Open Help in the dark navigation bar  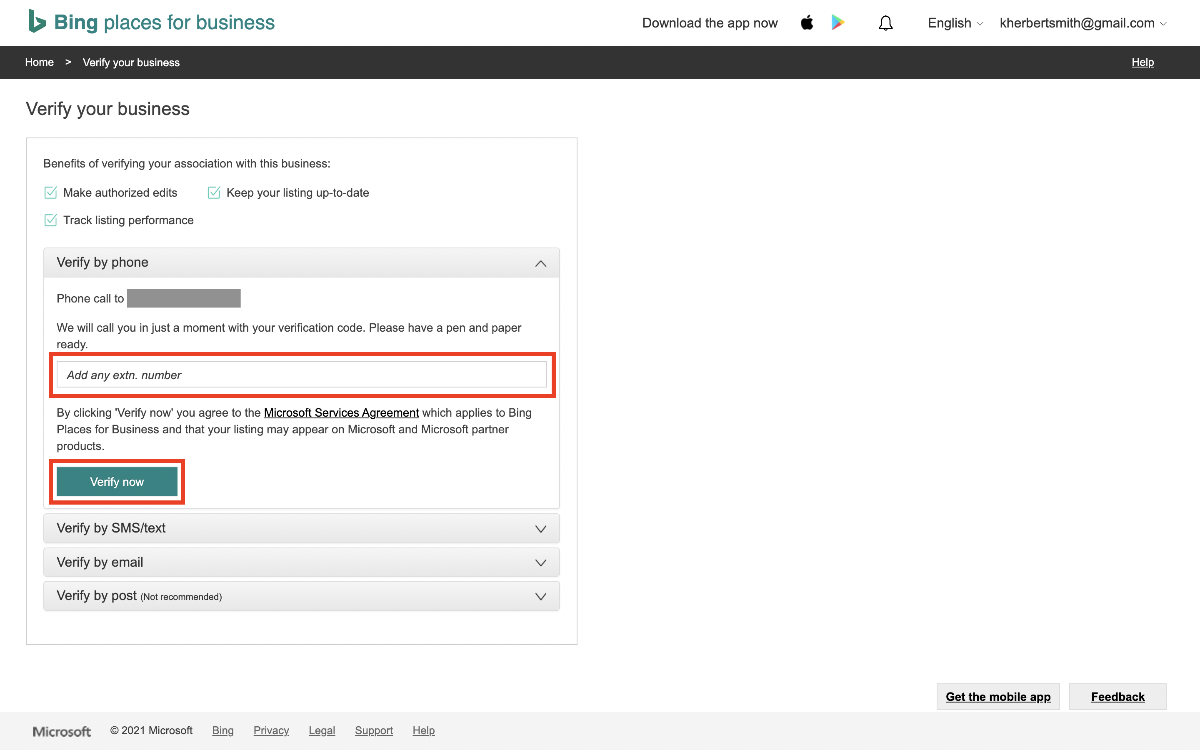(1142, 62)
